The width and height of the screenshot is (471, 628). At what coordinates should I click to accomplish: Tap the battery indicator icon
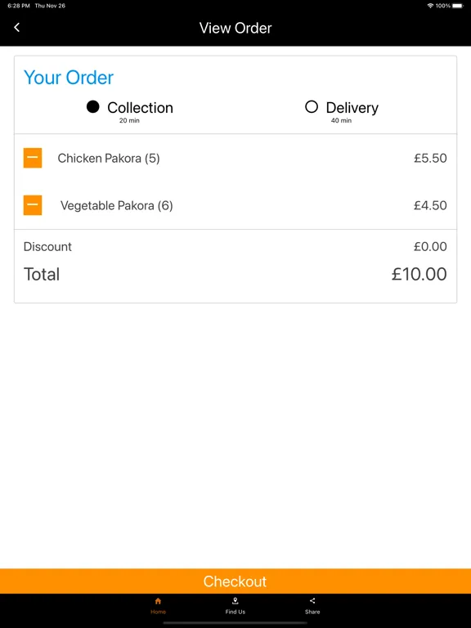tap(457, 6)
